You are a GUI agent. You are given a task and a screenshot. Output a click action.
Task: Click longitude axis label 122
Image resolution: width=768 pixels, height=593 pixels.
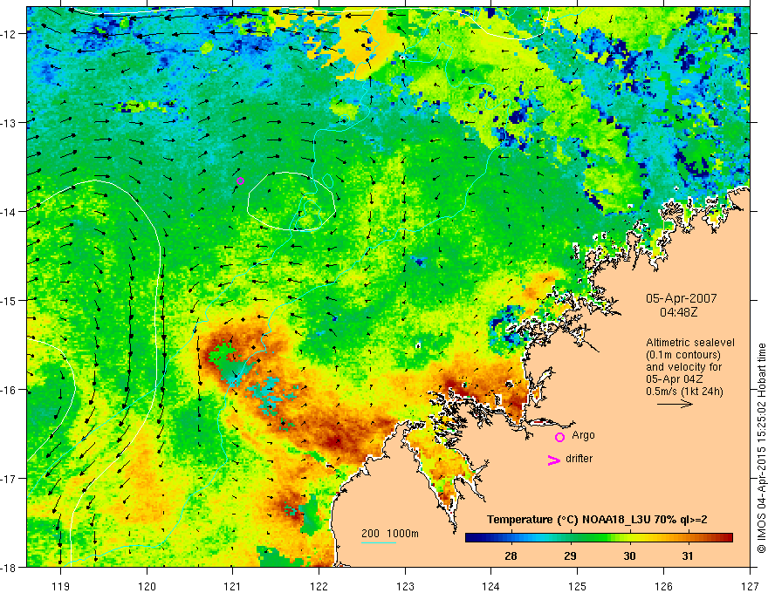[319, 586]
